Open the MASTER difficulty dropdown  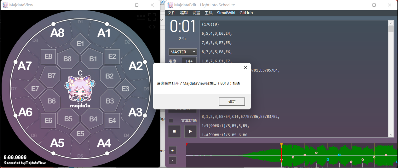(x=182, y=52)
